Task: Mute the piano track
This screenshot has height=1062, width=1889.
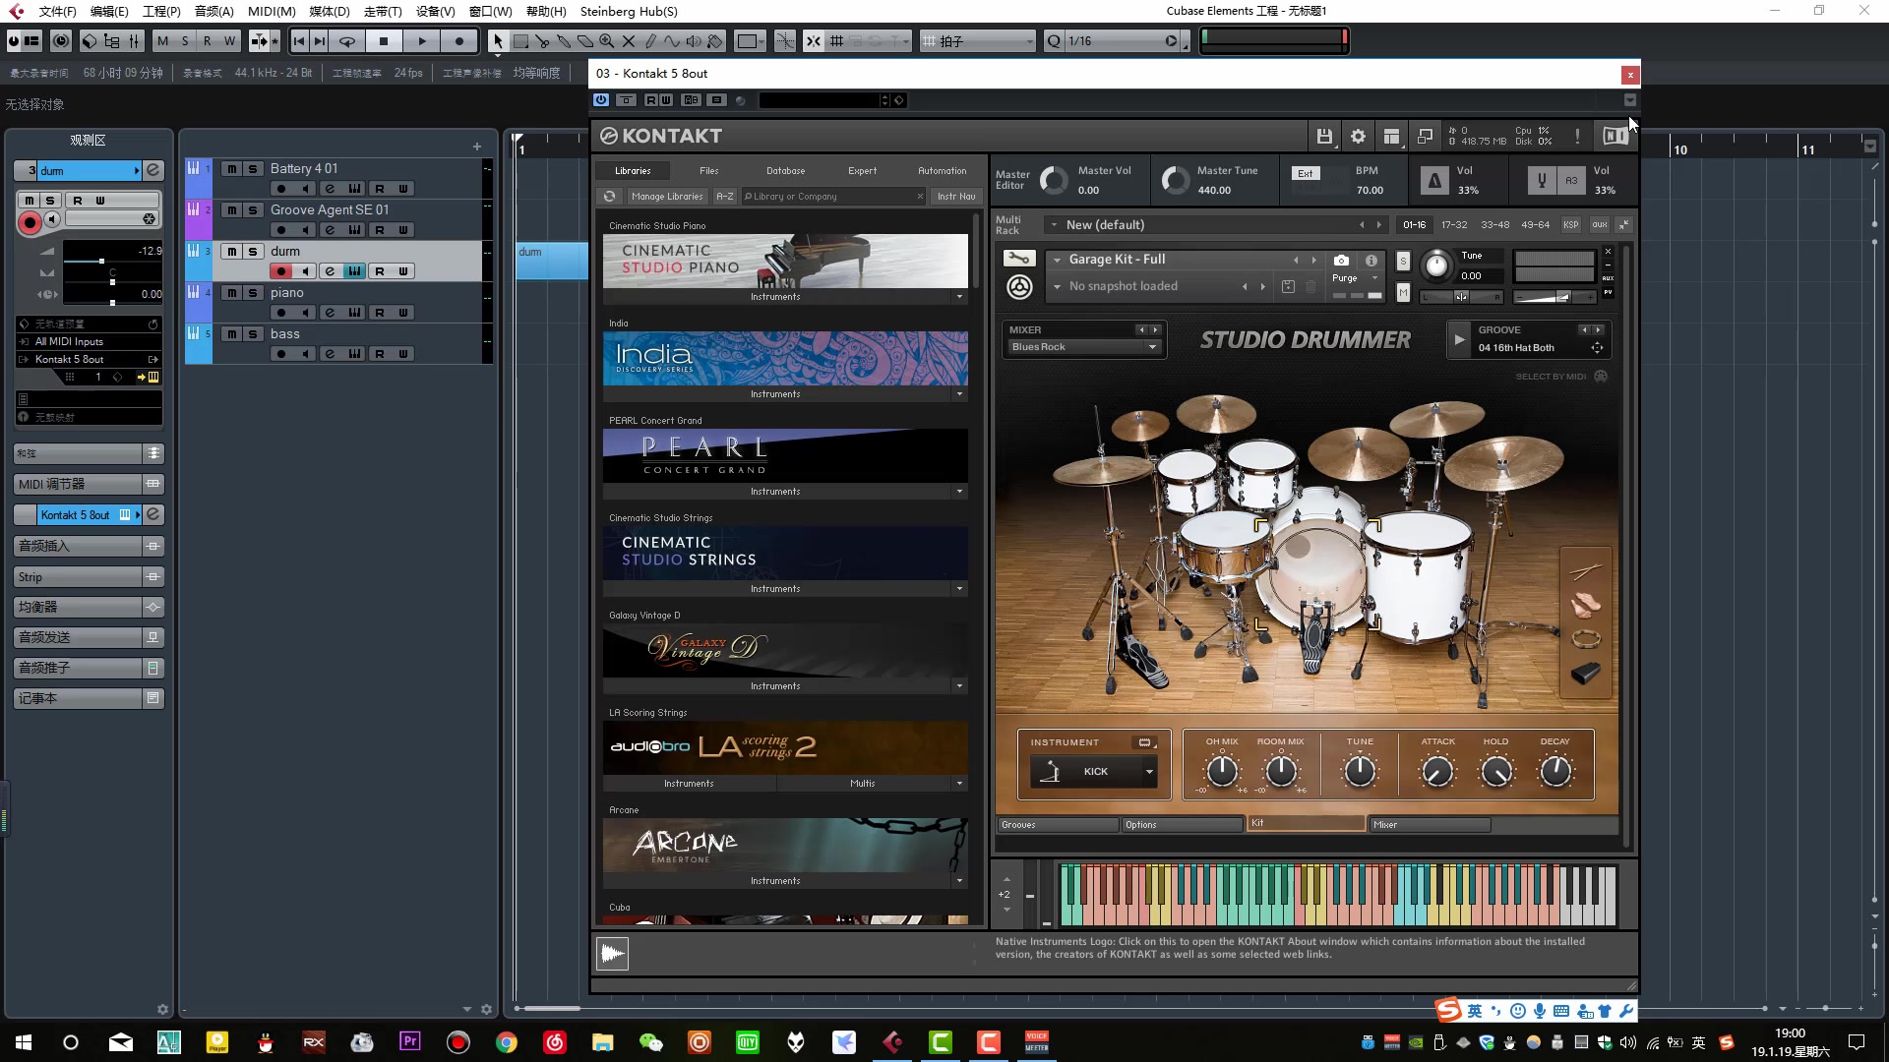Action: coord(231,293)
